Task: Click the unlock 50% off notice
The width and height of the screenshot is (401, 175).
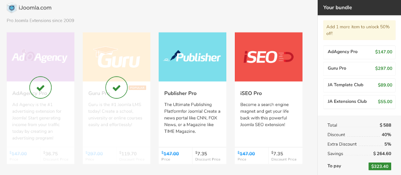Action: [x=359, y=30]
